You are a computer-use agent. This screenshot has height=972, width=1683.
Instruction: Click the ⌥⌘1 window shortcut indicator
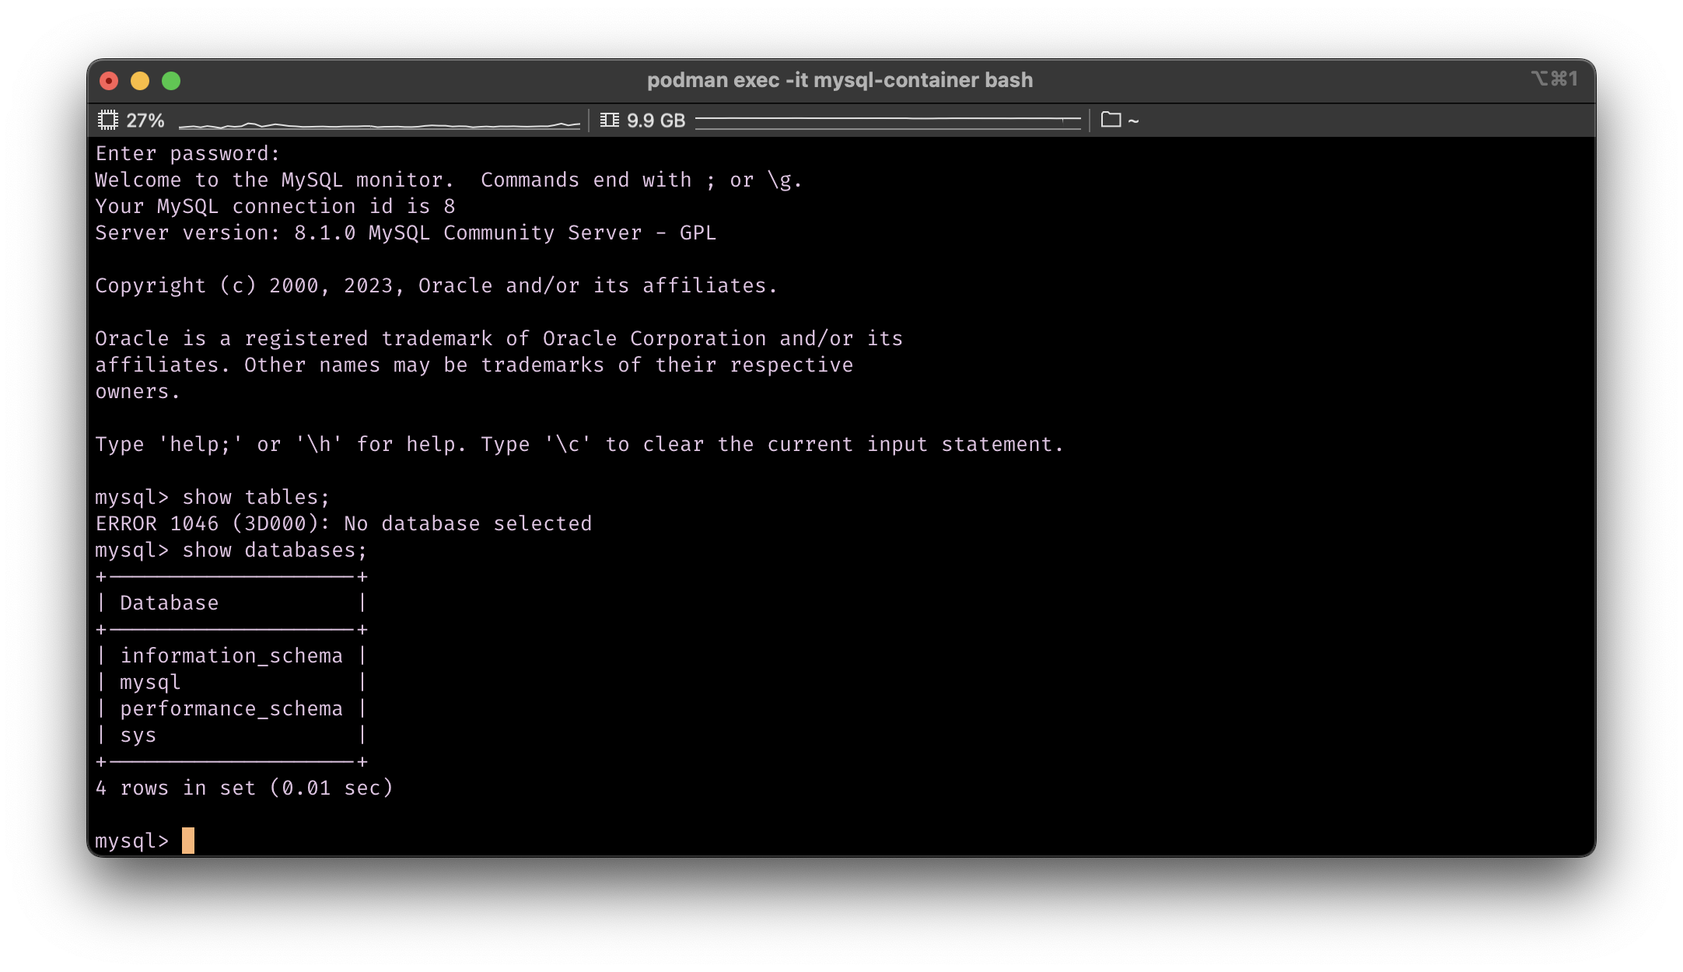point(1554,79)
